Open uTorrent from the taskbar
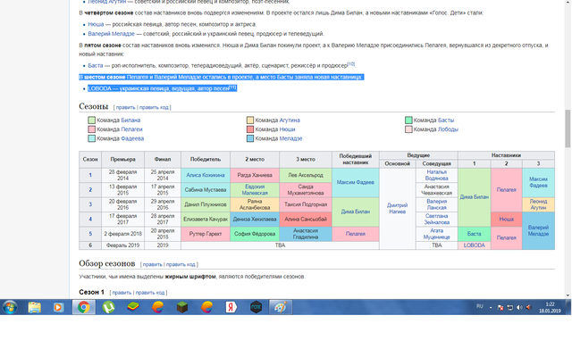The width and height of the screenshot is (572, 357). 108,307
